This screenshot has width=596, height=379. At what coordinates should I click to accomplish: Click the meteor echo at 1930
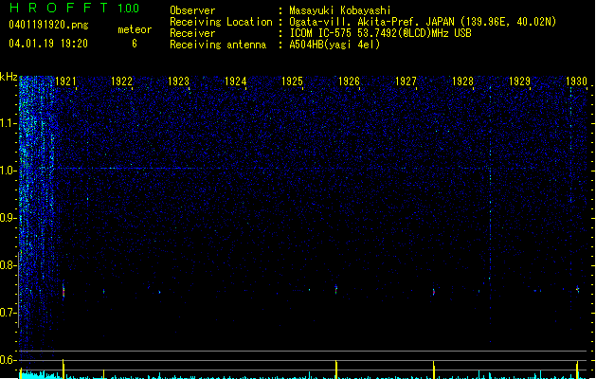click(577, 289)
